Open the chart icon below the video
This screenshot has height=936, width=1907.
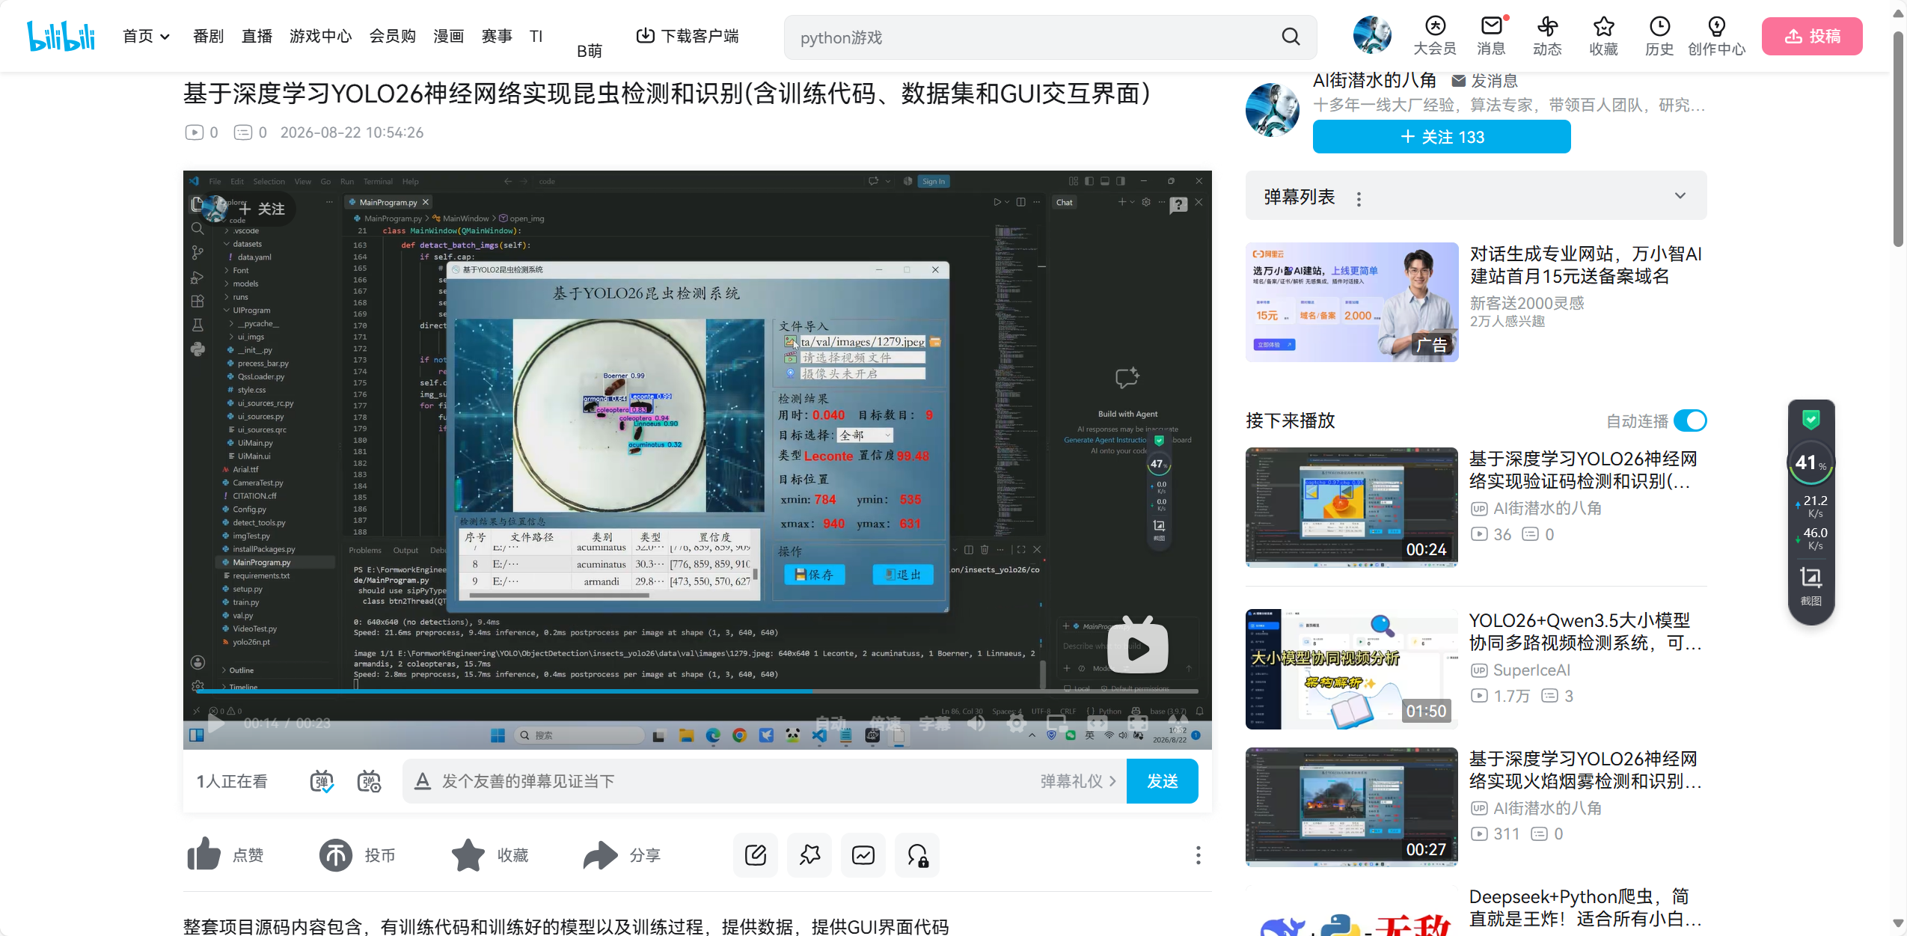pos(863,854)
